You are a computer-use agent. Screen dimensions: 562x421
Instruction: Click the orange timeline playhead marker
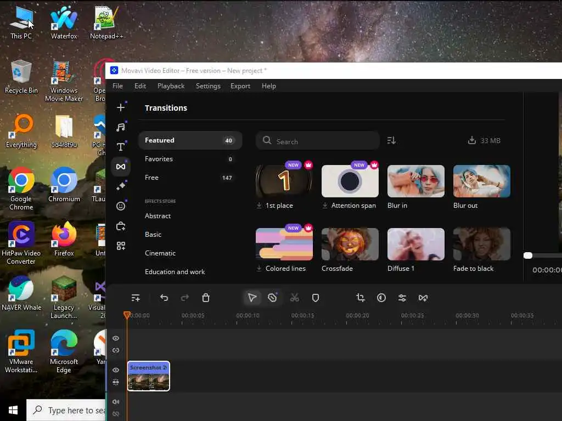[127, 315]
